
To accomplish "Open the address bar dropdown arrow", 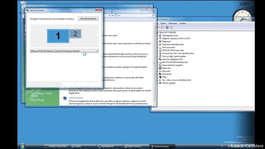I will click(x=109, y=15).
